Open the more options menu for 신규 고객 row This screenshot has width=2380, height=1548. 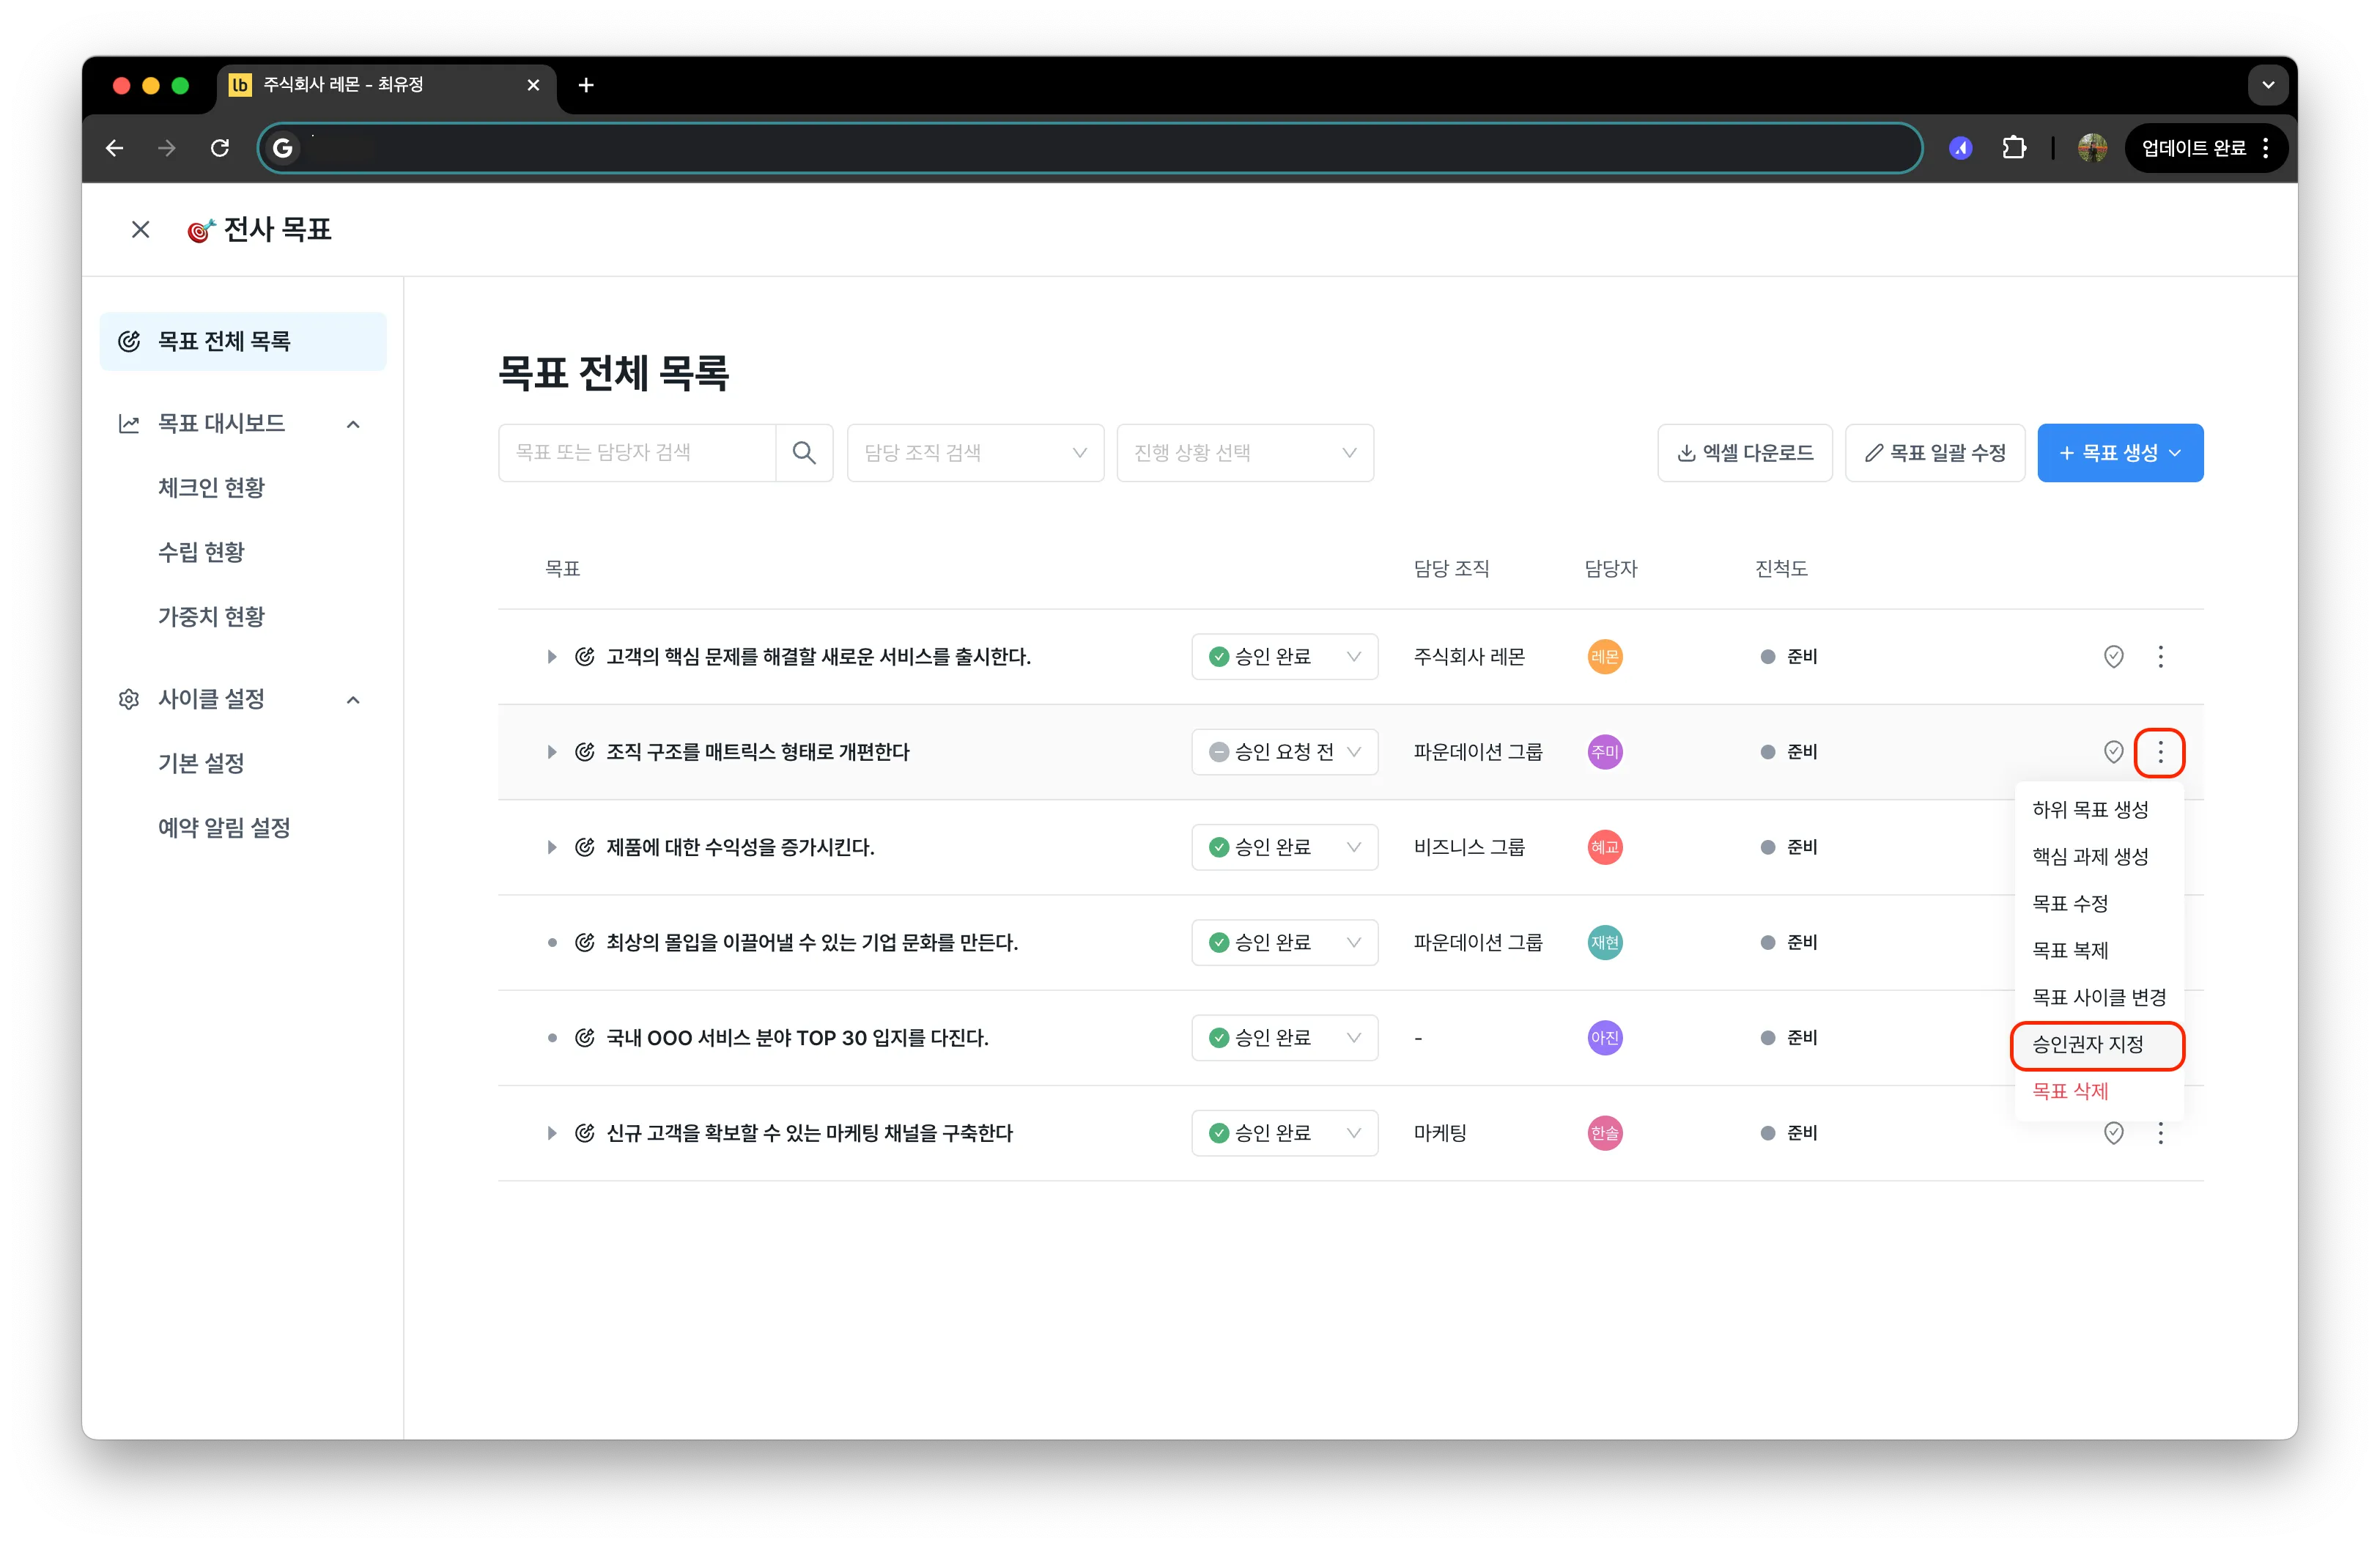click(x=2160, y=1133)
